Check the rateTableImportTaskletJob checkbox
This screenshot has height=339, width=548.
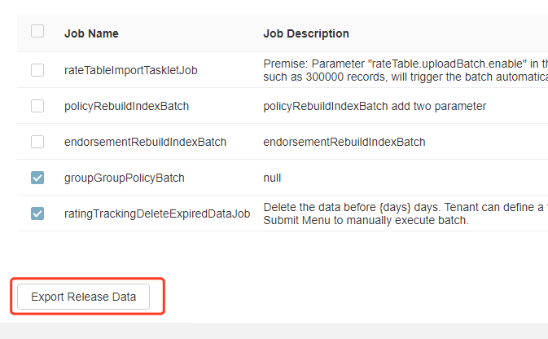click(37, 70)
